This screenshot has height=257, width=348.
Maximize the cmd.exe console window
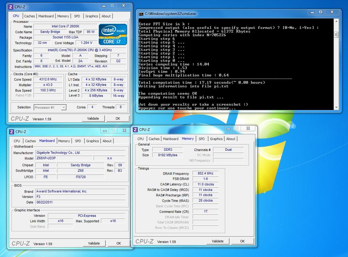pos(321,12)
